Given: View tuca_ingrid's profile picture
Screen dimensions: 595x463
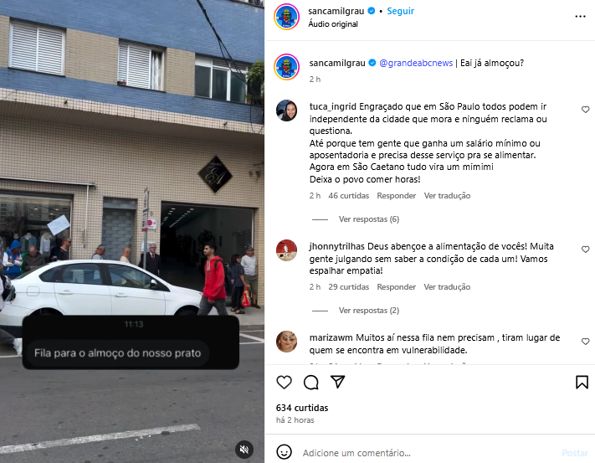Looking at the screenshot, I should point(286,111).
